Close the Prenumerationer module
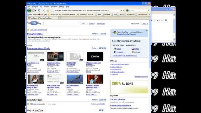This screenshot has height=113, width=201. [x=105, y=34]
